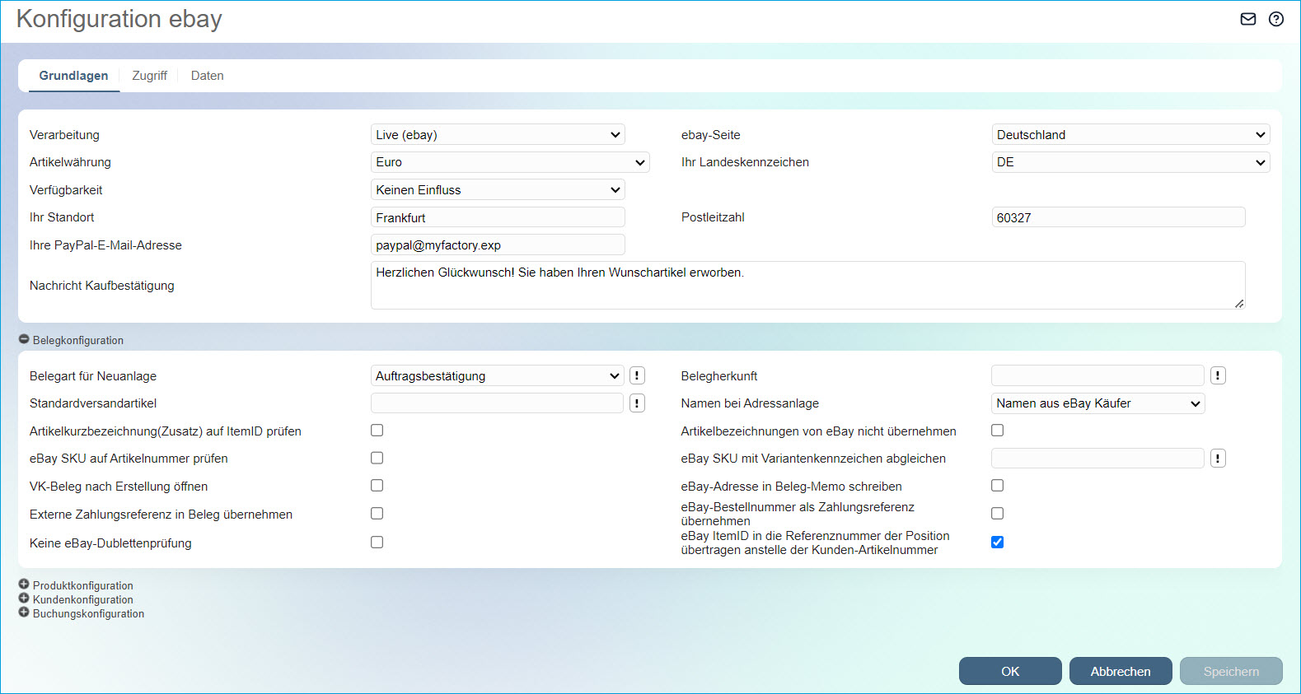Toggle eBay SKU auf Artikelnummer prüfen checkbox
Viewport: 1301px width, 694px height.
coord(377,458)
